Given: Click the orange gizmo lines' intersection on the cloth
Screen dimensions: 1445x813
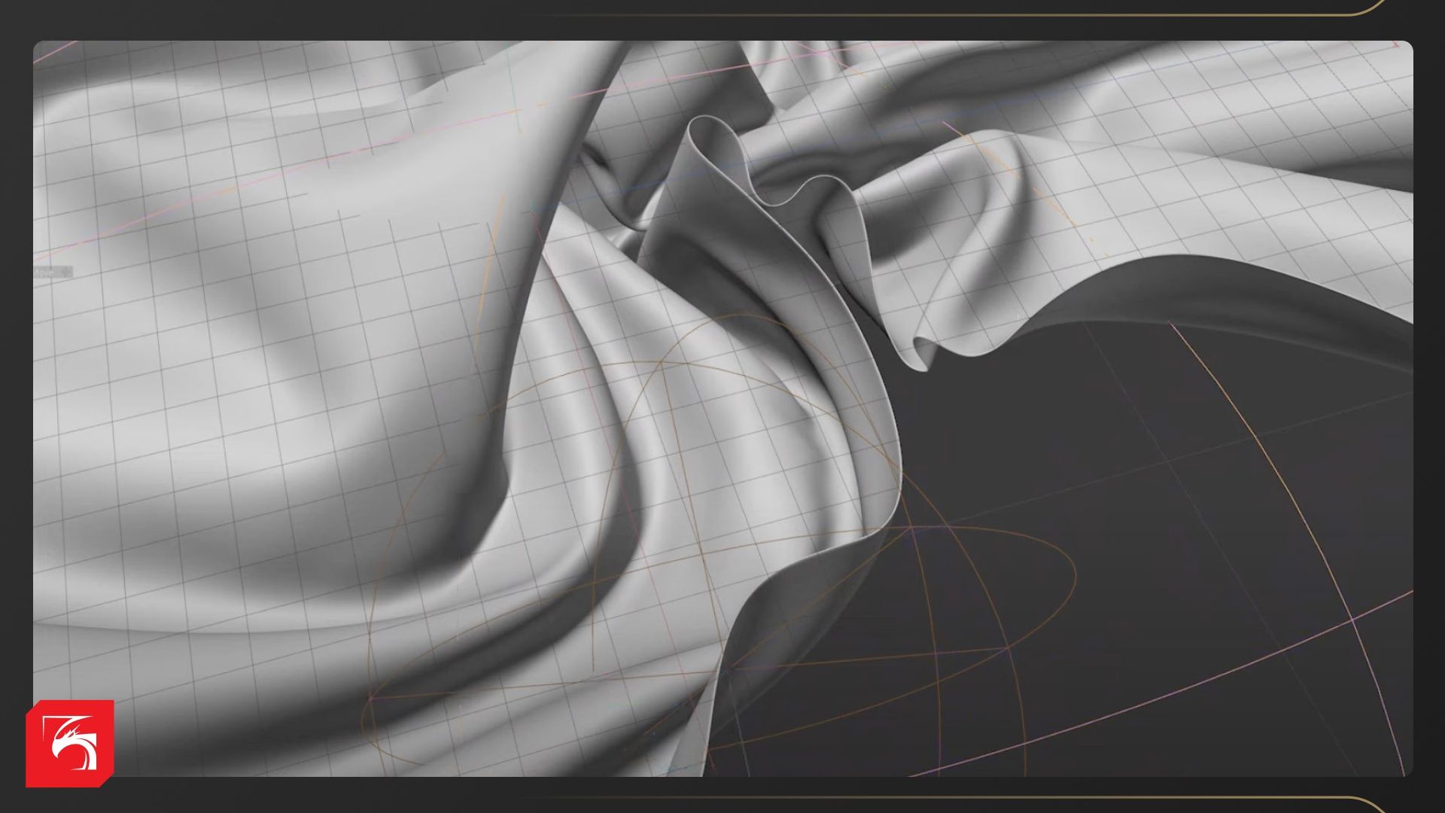Looking at the screenshot, I should tap(661, 364).
